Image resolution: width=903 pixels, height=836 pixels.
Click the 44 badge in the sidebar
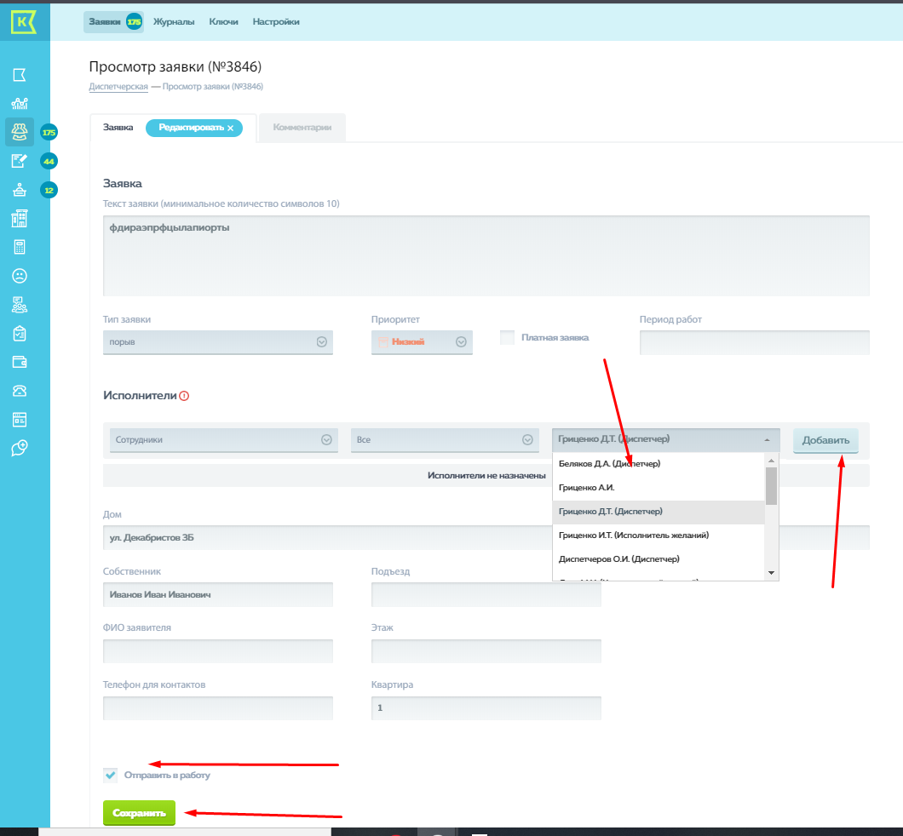[49, 161]
